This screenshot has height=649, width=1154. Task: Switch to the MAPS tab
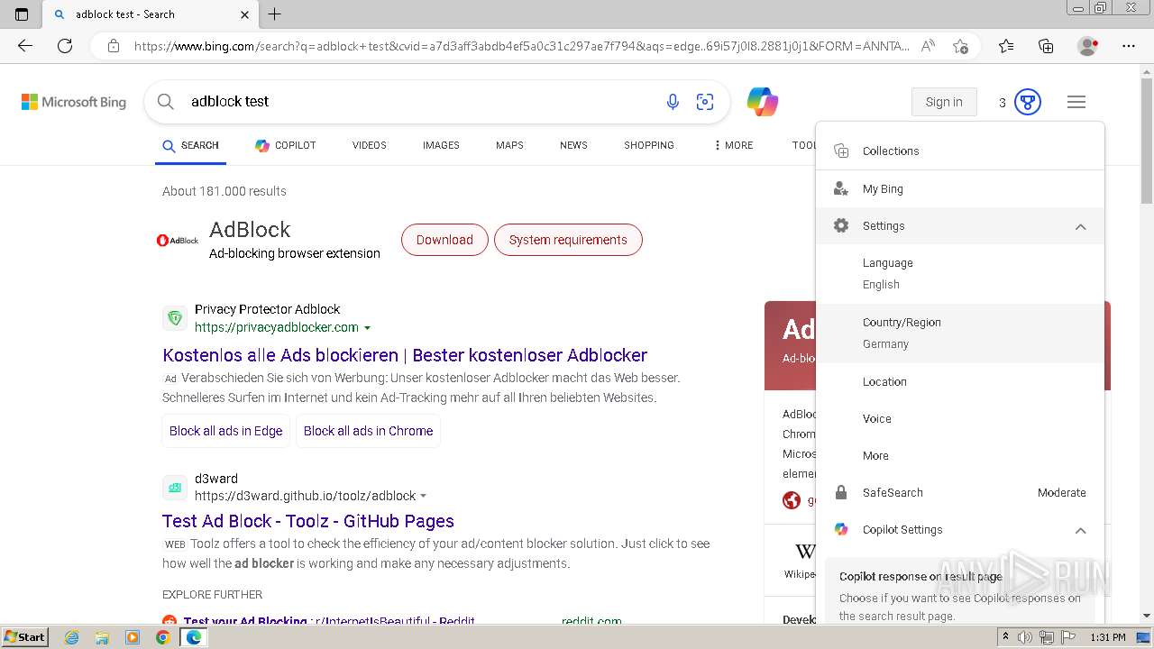click(x=509, y=145)
